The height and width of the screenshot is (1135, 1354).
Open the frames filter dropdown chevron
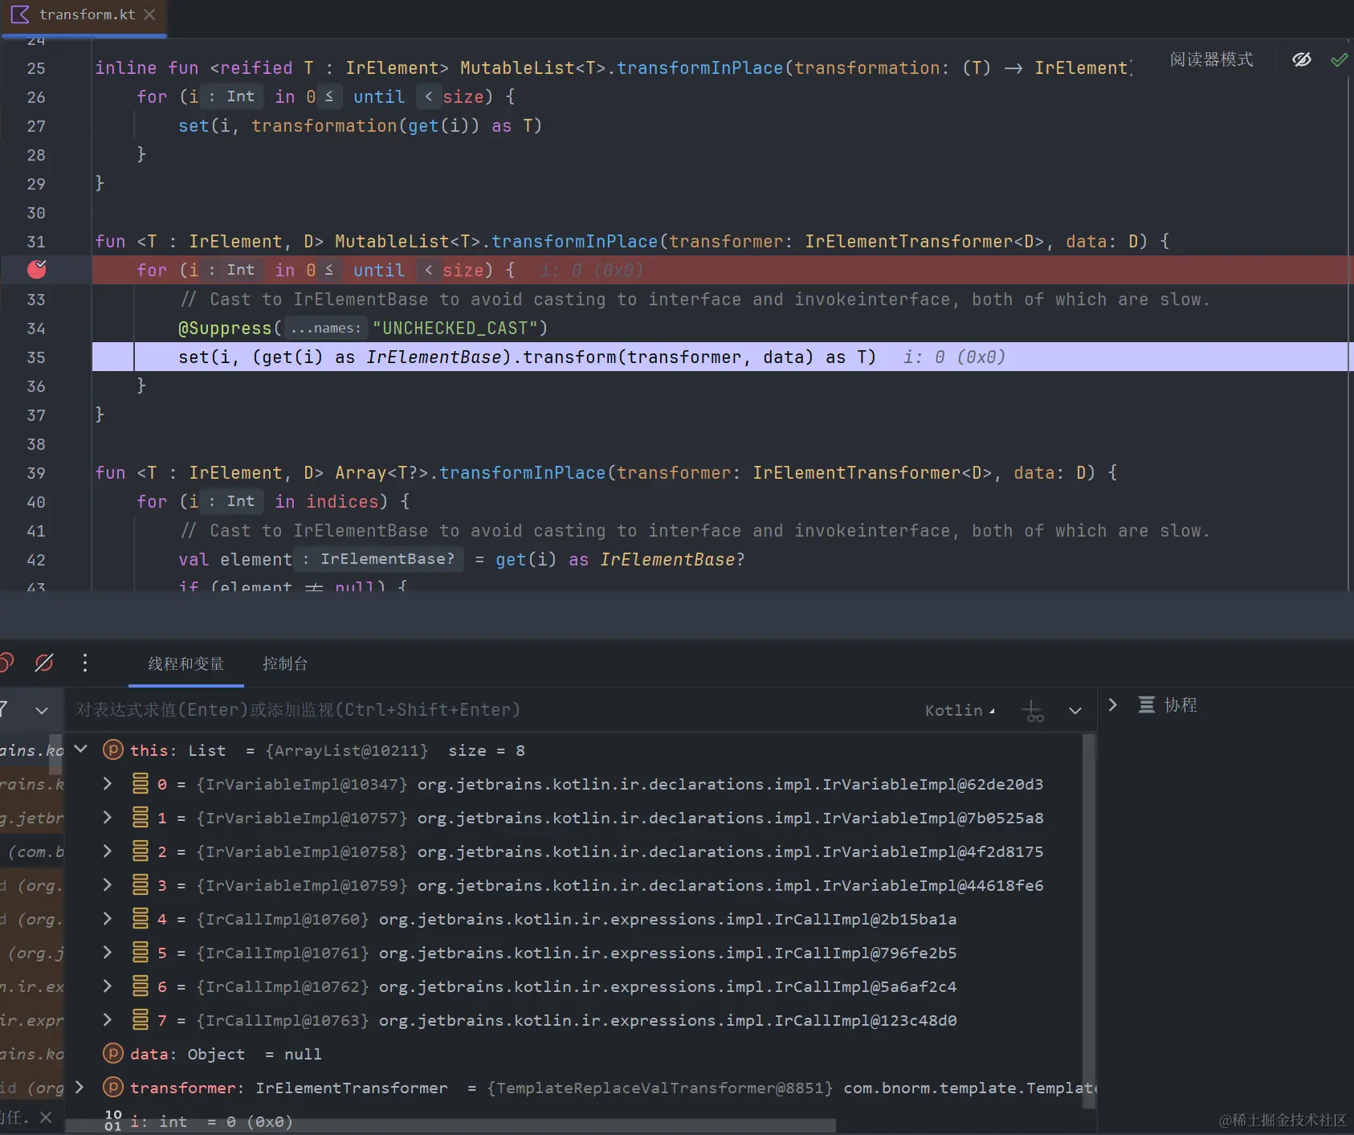42,710
